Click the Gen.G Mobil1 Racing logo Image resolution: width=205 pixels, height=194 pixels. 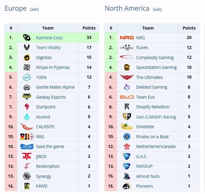[127, 117]
